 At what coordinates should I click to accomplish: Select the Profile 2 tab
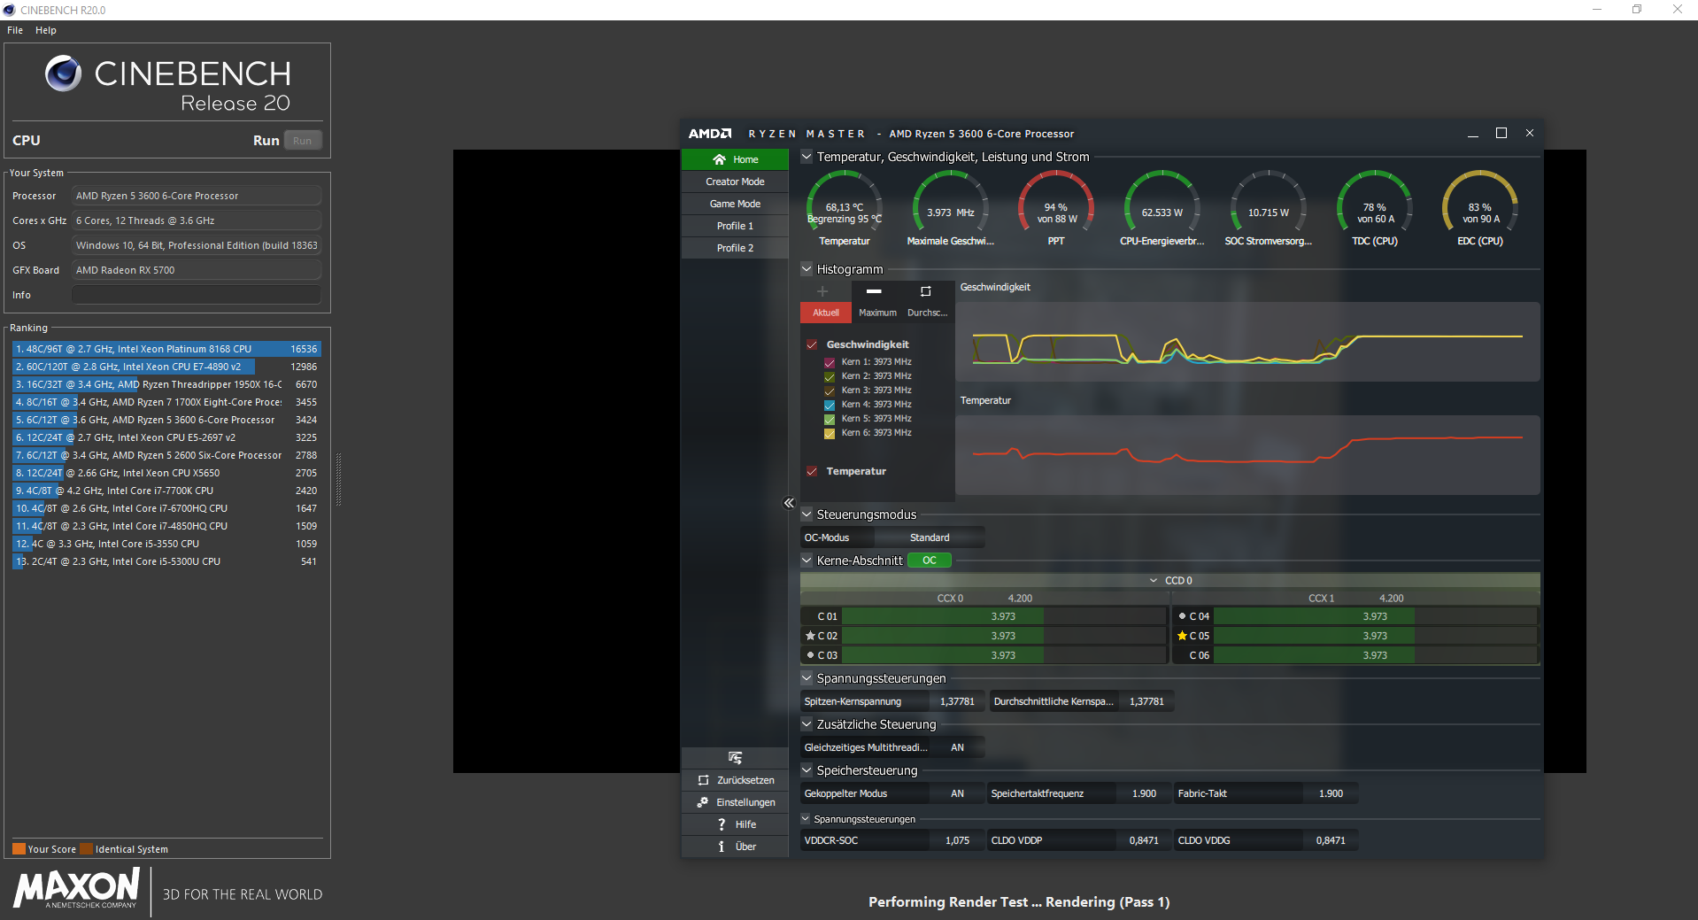(735, 248)
